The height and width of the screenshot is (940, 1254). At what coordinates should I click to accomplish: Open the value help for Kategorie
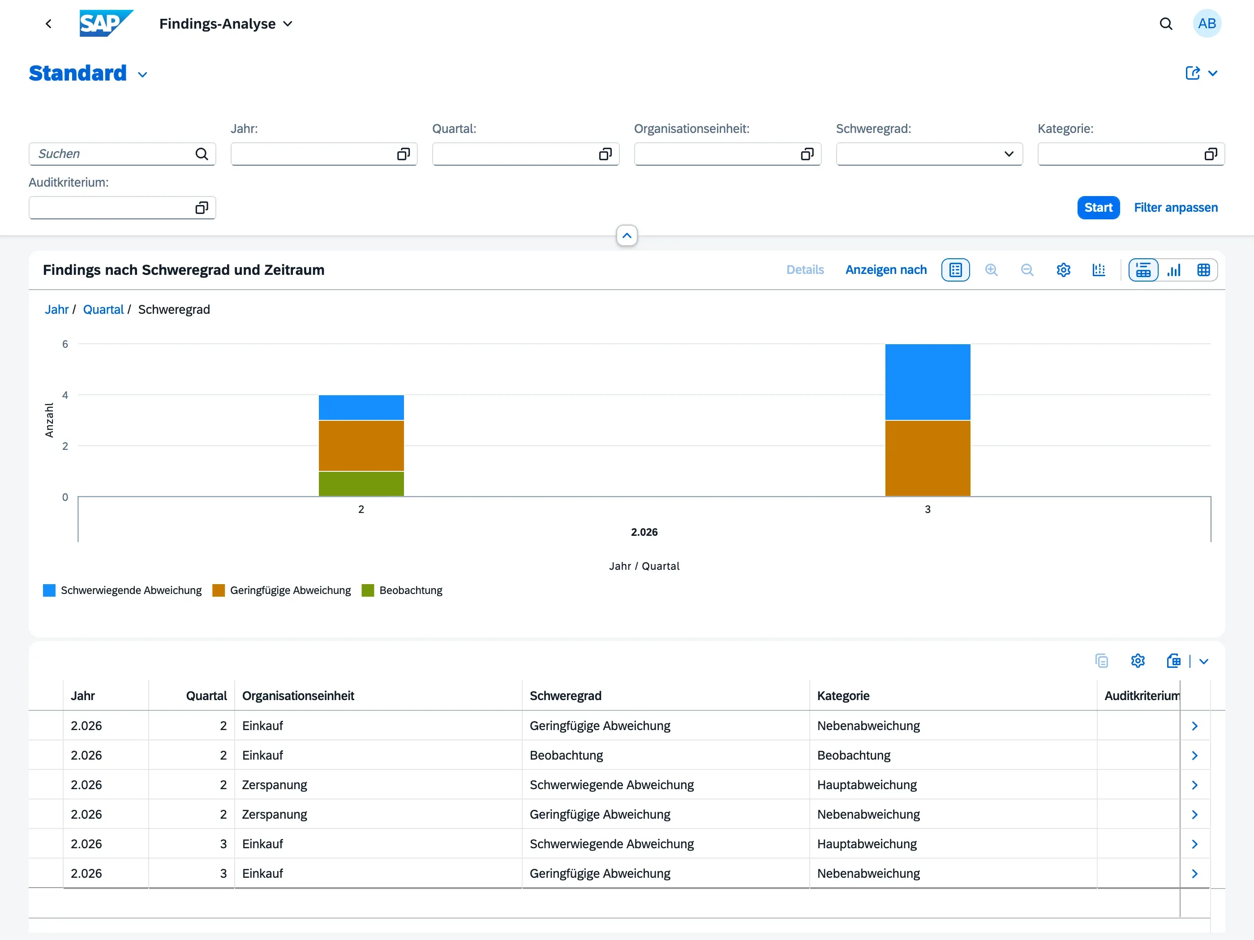pos(1211,154)
